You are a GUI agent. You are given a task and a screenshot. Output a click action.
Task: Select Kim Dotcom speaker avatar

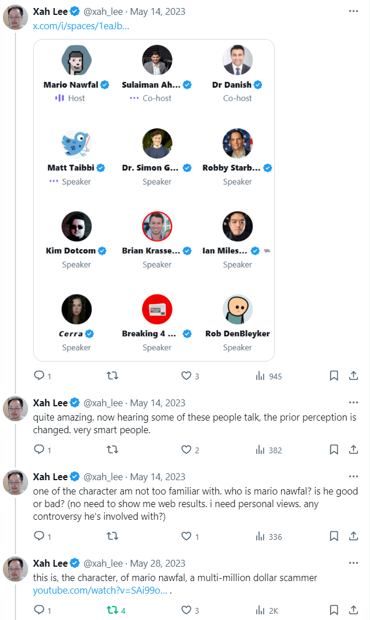77,226
